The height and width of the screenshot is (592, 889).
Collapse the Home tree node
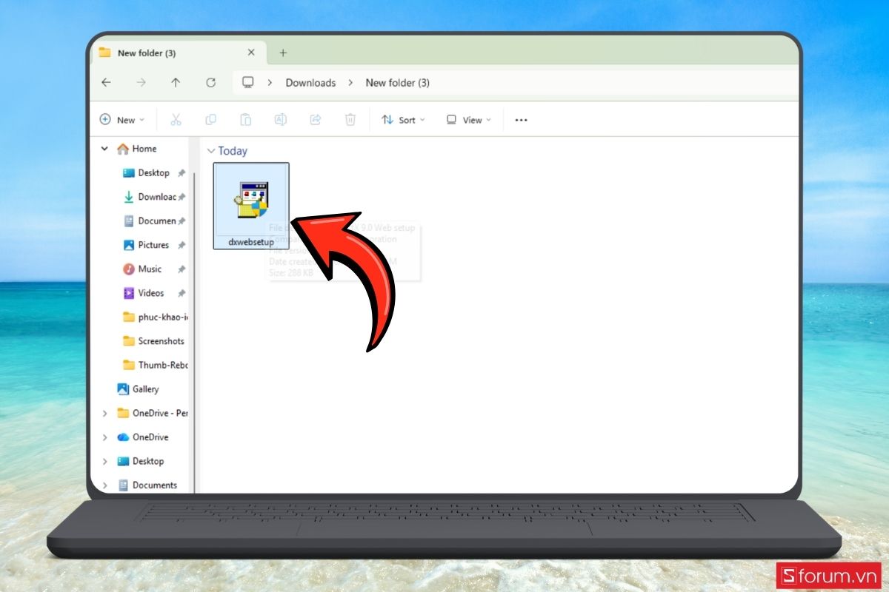tap(104, 149)
